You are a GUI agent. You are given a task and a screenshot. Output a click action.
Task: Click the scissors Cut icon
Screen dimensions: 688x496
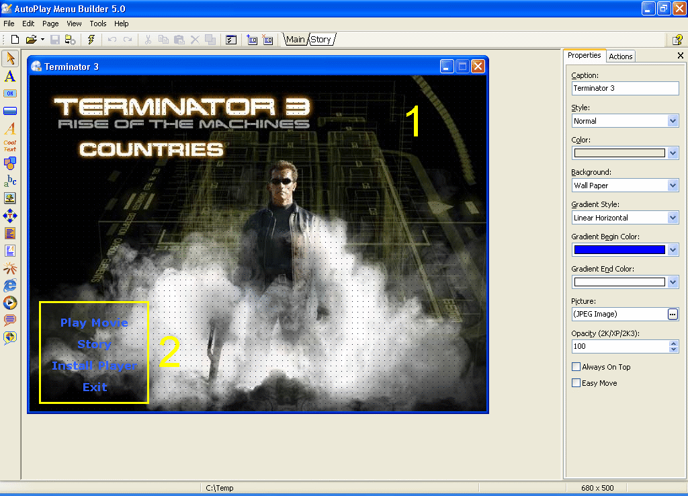point(148,40)
